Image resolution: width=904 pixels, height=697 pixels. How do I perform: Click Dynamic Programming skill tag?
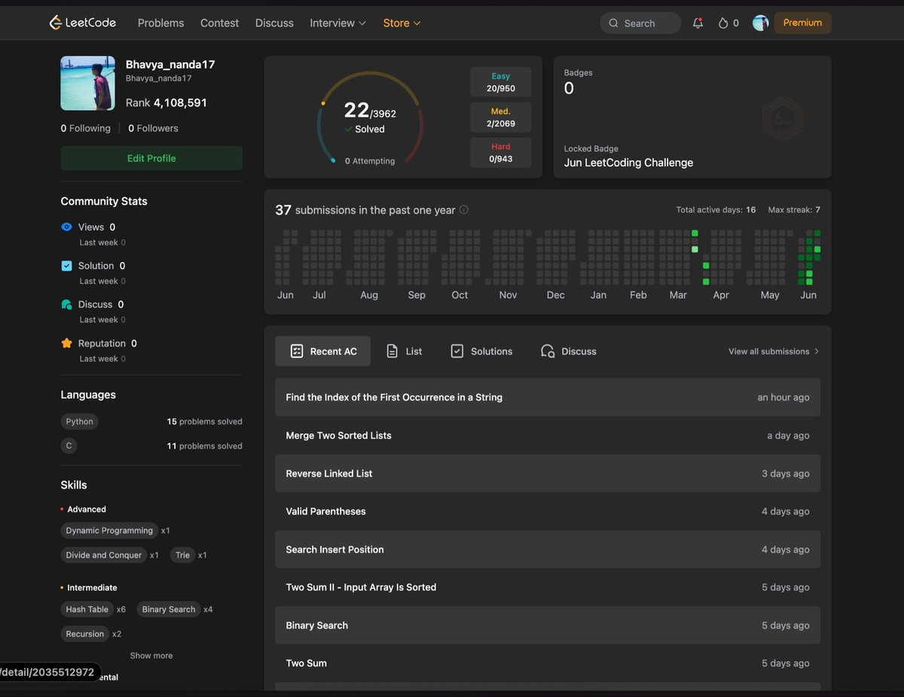tap(109, 530)
